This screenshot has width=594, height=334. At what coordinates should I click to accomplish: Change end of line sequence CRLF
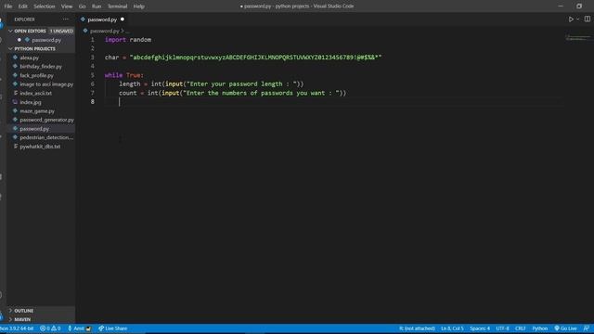520,328
